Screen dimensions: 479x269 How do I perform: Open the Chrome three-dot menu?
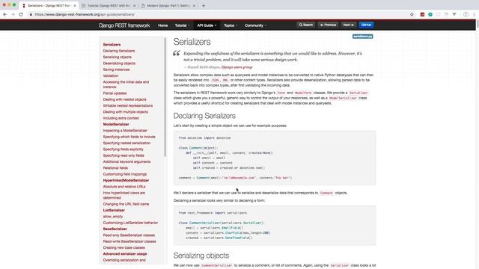tap(474, 14)
